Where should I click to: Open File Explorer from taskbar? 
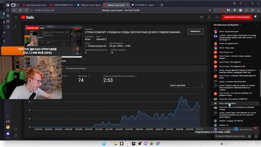coord(115,144)
